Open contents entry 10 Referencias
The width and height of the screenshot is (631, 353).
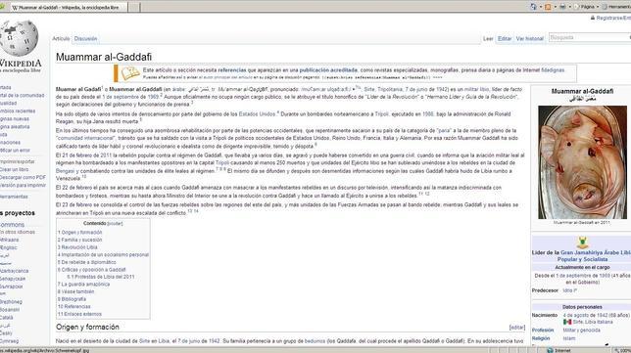click(74, 306)
